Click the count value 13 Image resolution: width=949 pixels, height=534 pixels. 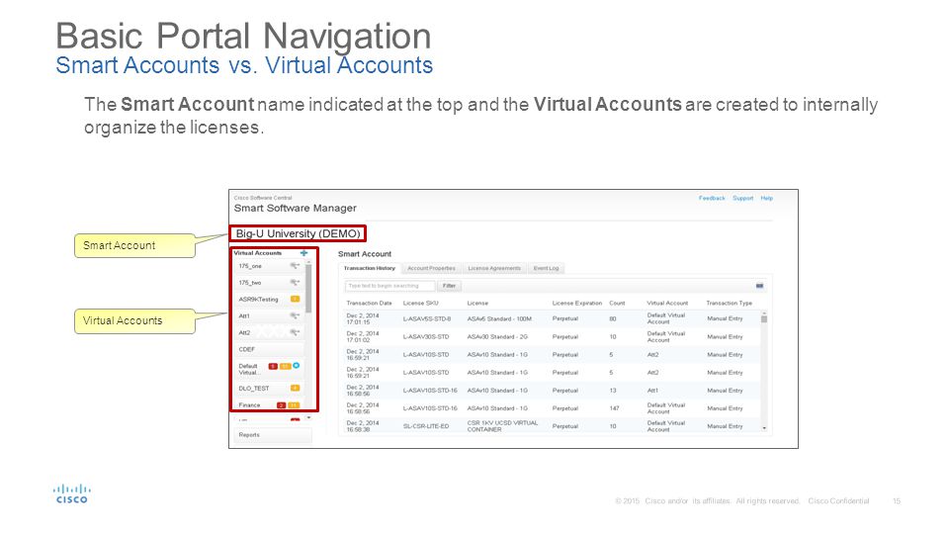tap(613, 391)
